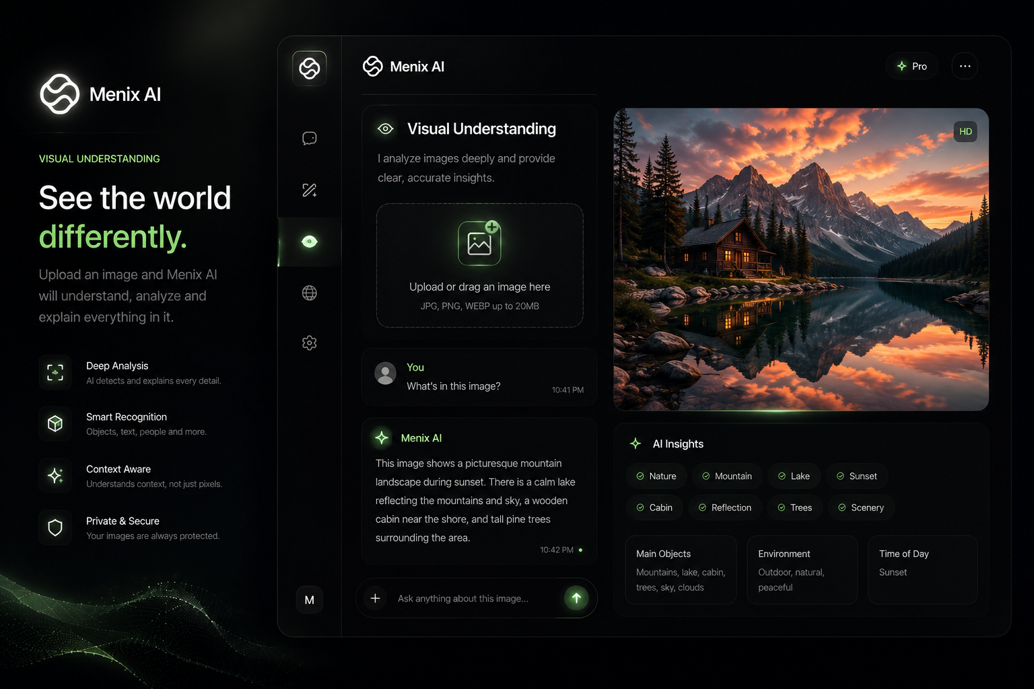Click the 'What's in this image?' message
1034x689 pixels.
[x=454, y=386]
